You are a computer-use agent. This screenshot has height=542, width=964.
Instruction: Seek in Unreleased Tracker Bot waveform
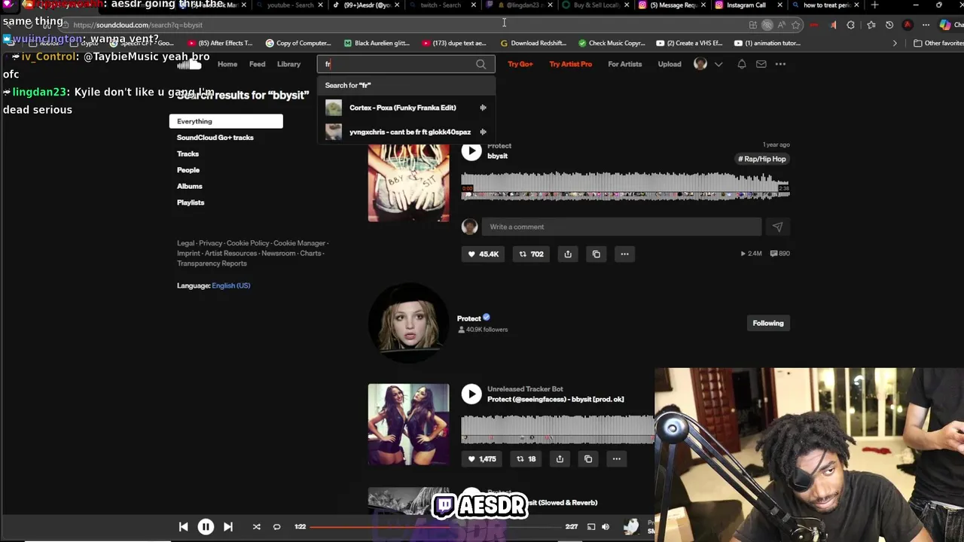(x=558, y=428)
